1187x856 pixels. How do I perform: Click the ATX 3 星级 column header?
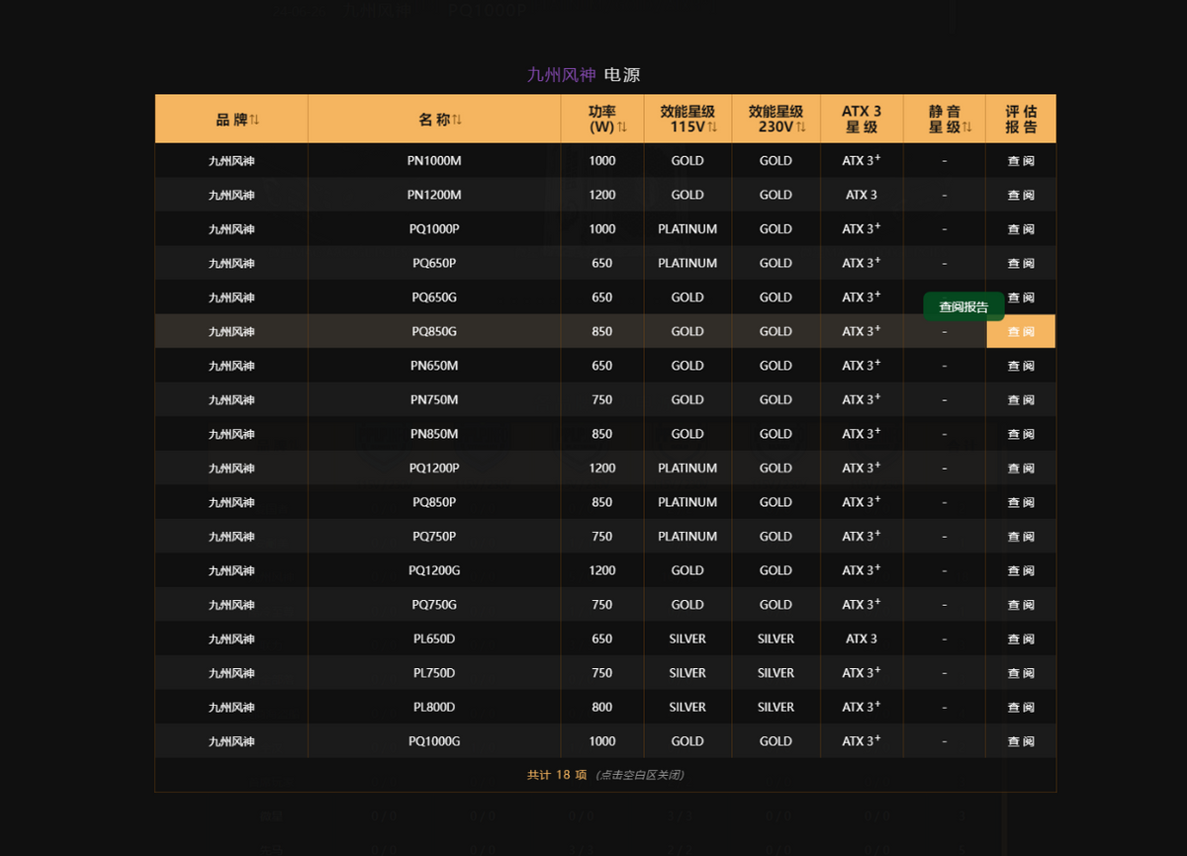click(x=862, y=120)
